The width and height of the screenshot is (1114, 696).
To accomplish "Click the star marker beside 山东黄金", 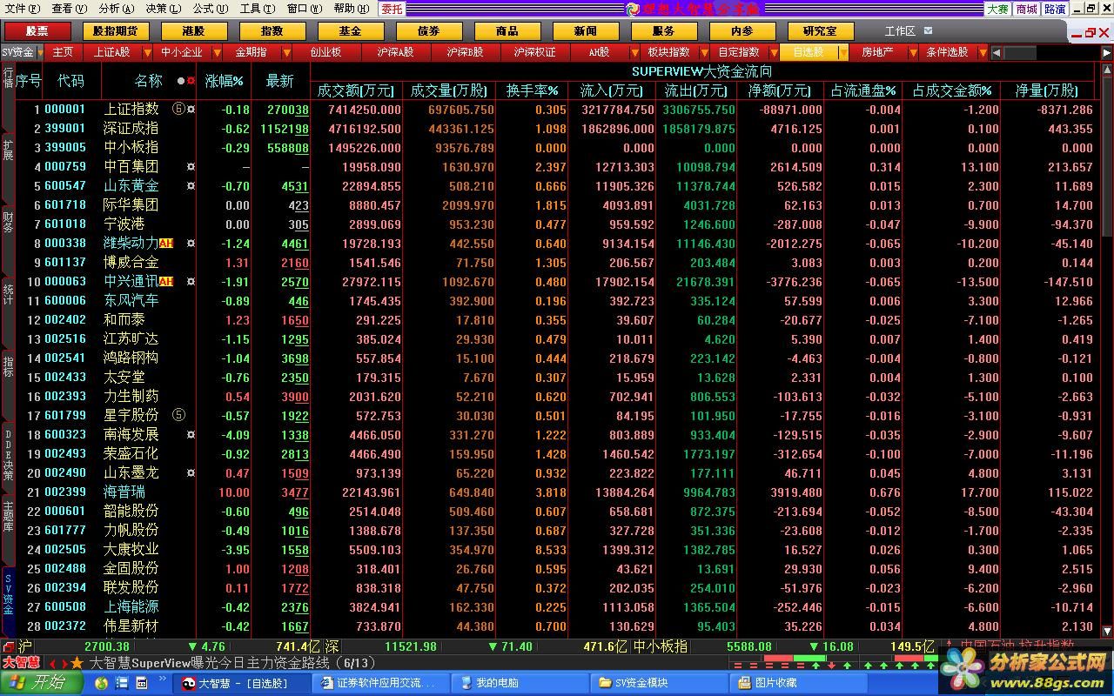I will tap(191, 186).
